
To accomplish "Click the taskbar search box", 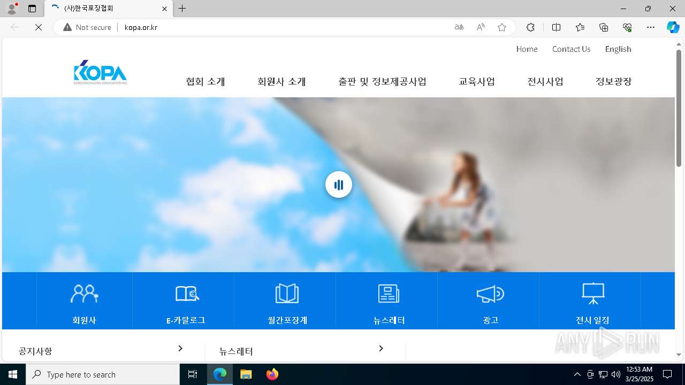I will pos(103,374).
